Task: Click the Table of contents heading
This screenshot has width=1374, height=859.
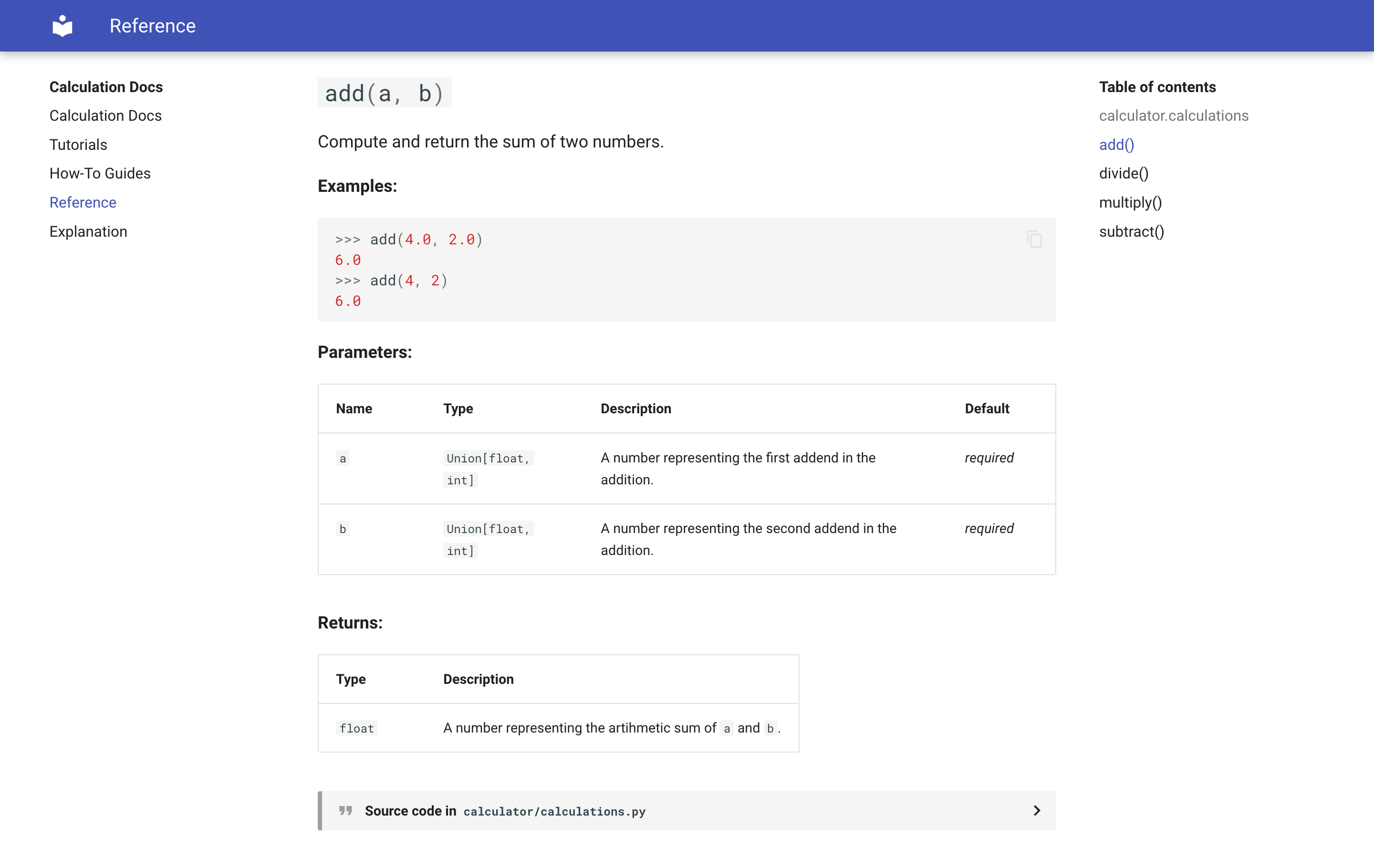Action: point(1157,86)
